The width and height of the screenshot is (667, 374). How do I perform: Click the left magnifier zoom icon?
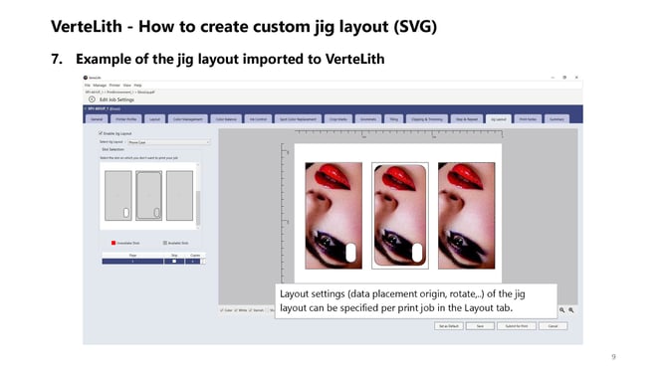pyautogui.click(x=561, y=310)
